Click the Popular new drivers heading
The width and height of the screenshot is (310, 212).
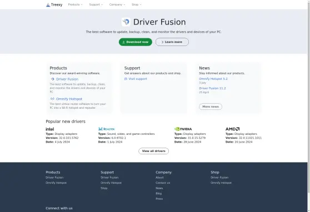[x=66, y=122]
